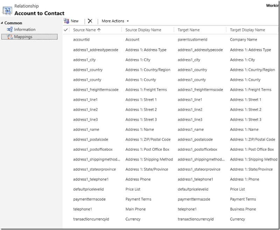Click the Target Name column header
This screenshot has height=230, width=280.
(189, 30)
